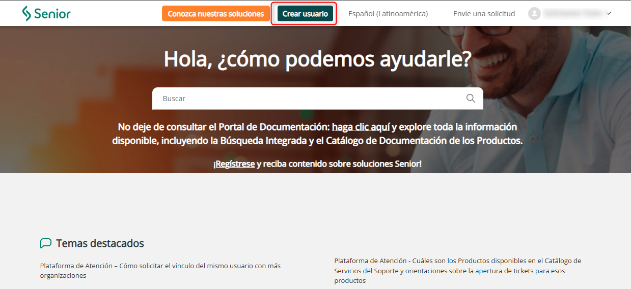Open article about linking user with more organizations
This screenshot has width=631, height=289.
[x=160, y=270]
